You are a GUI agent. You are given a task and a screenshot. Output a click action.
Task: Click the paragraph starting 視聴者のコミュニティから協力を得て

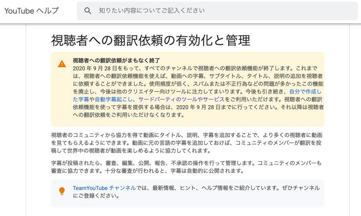coord(187,143)
